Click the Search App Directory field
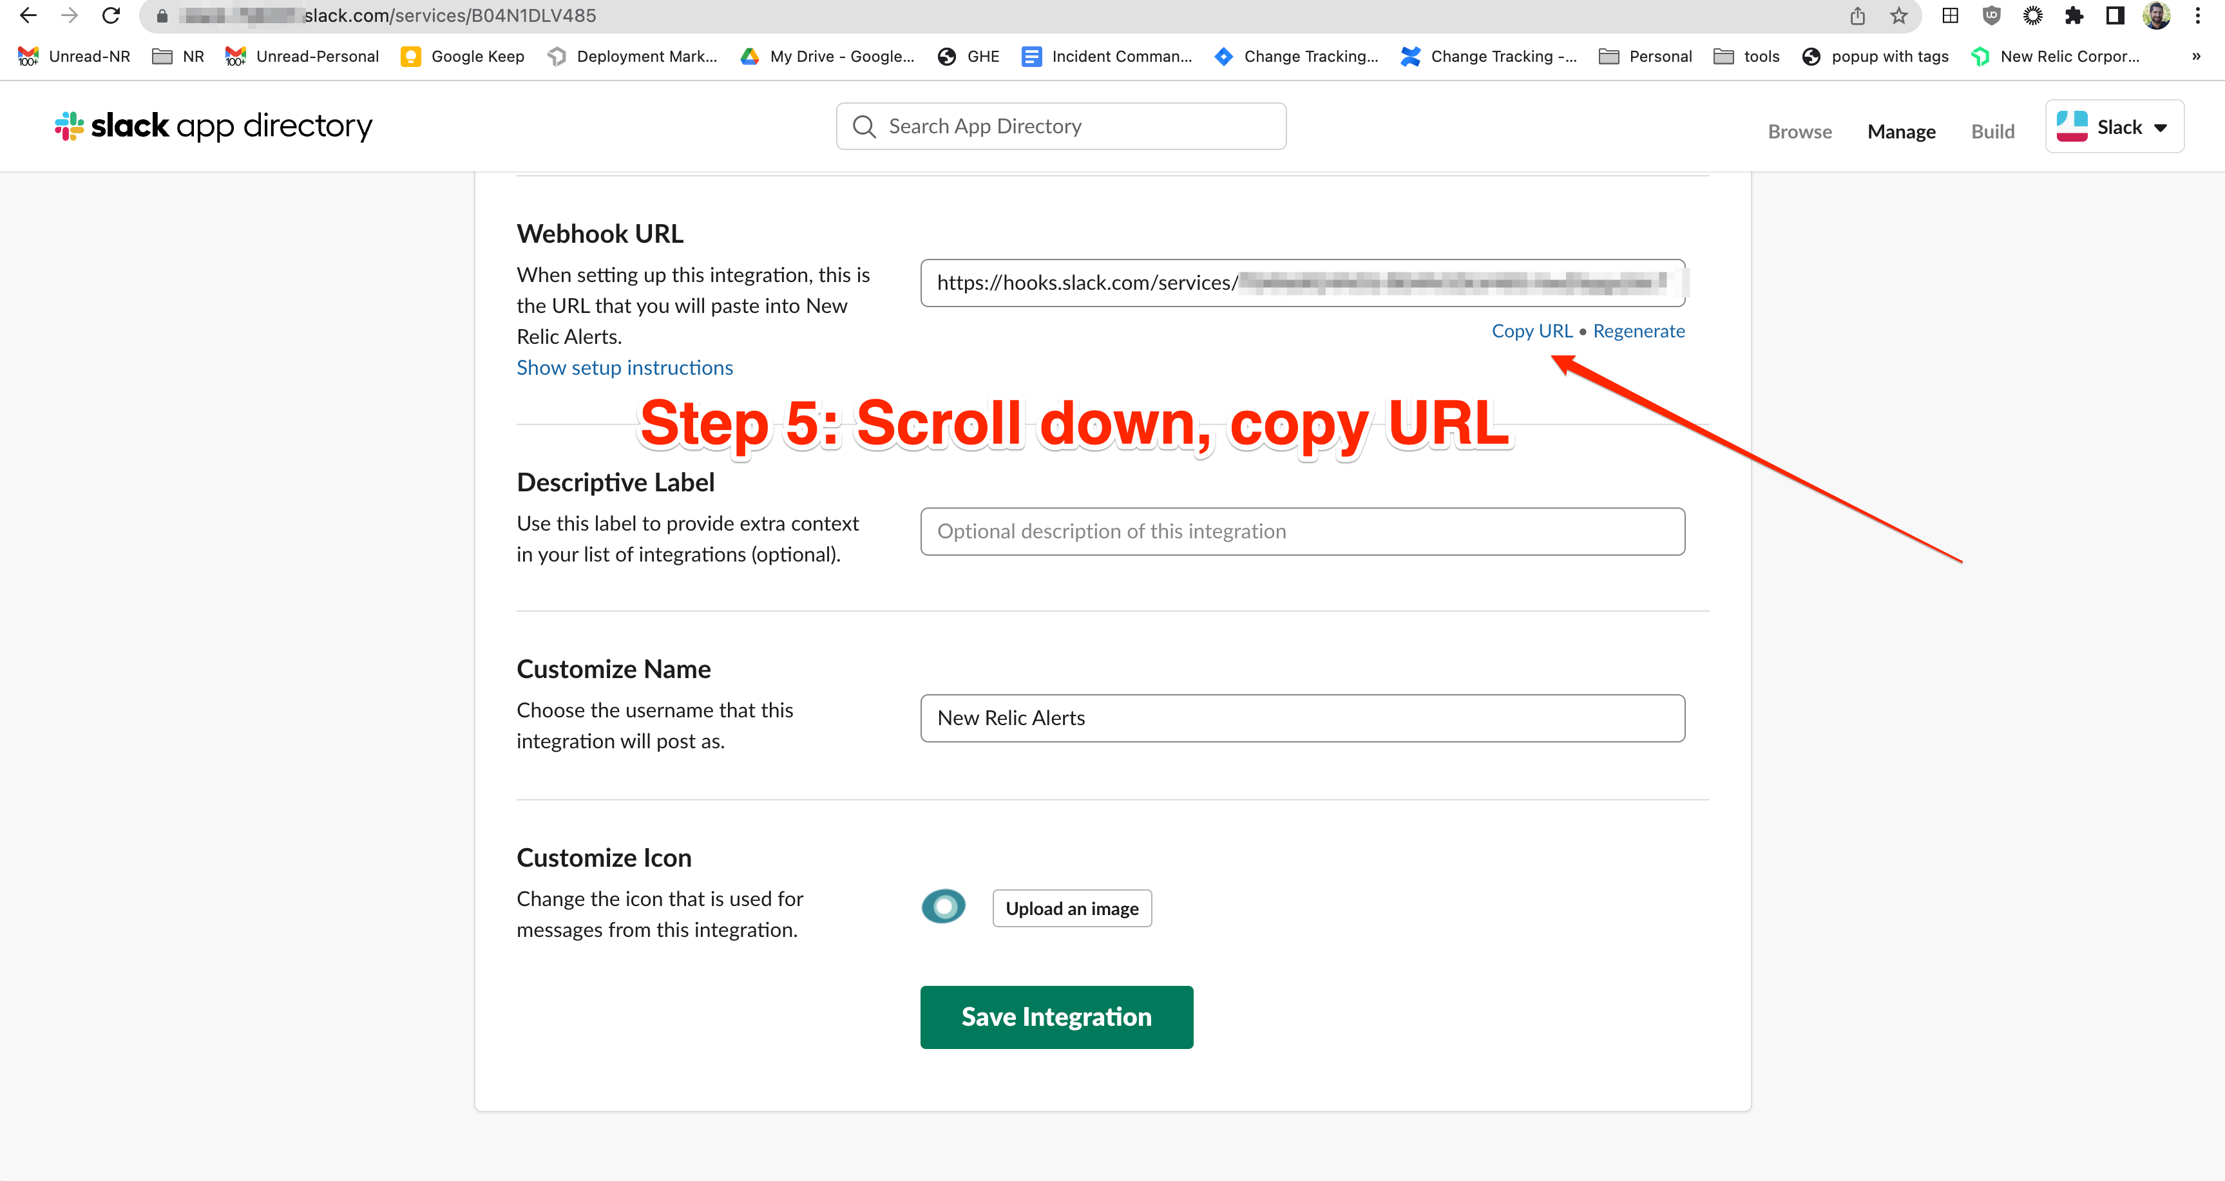Image resolution: width=2225 pixels, height=1181 pixels. click(x=1061, y=126)
